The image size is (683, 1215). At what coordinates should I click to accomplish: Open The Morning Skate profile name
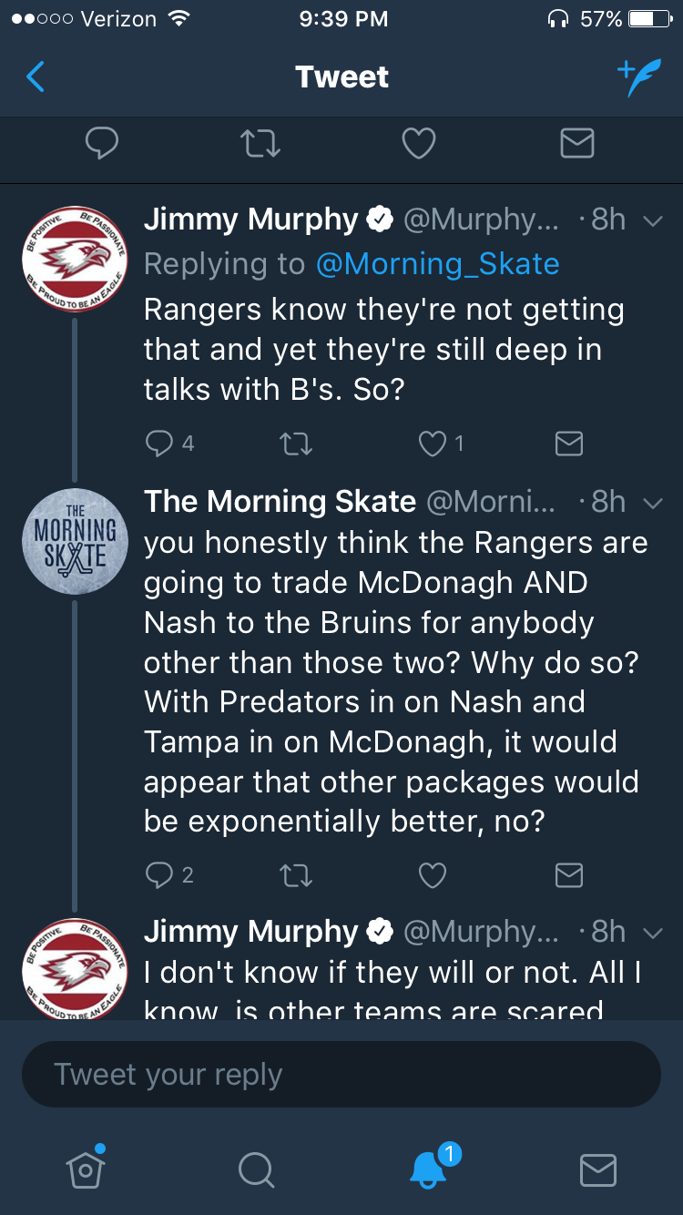(x=280, y=502)
